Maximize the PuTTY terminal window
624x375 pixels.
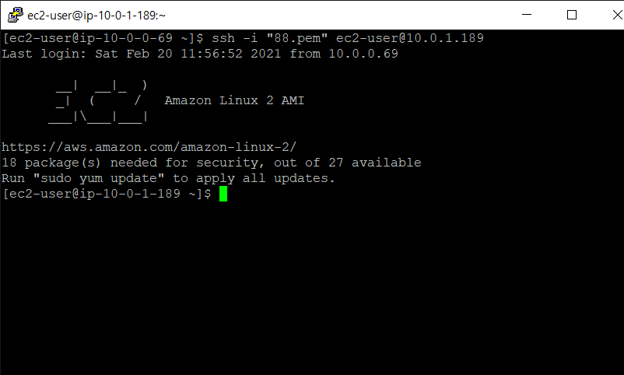pos(571,15)
